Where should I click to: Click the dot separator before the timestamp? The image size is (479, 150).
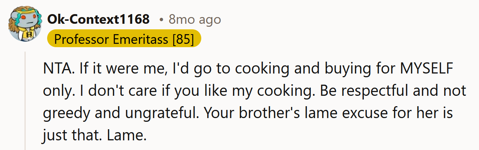click(x=161, y=19)
